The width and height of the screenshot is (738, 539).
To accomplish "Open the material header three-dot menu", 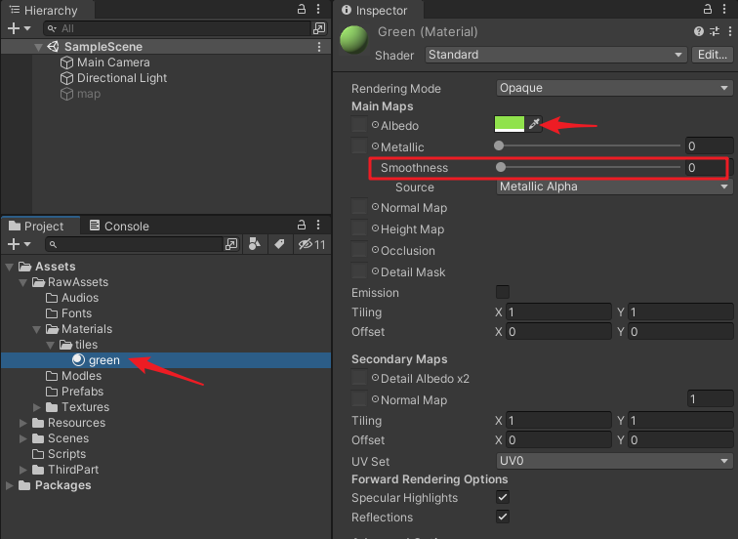I will coord(730,31).
